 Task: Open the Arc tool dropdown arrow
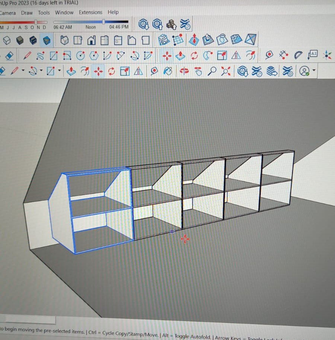pos(41,70)
